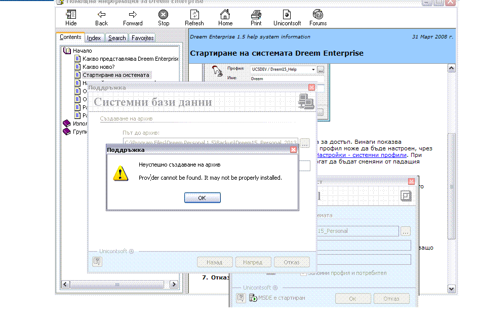Toggle Запомни профил и потребител checkbox

coord(303,273)
